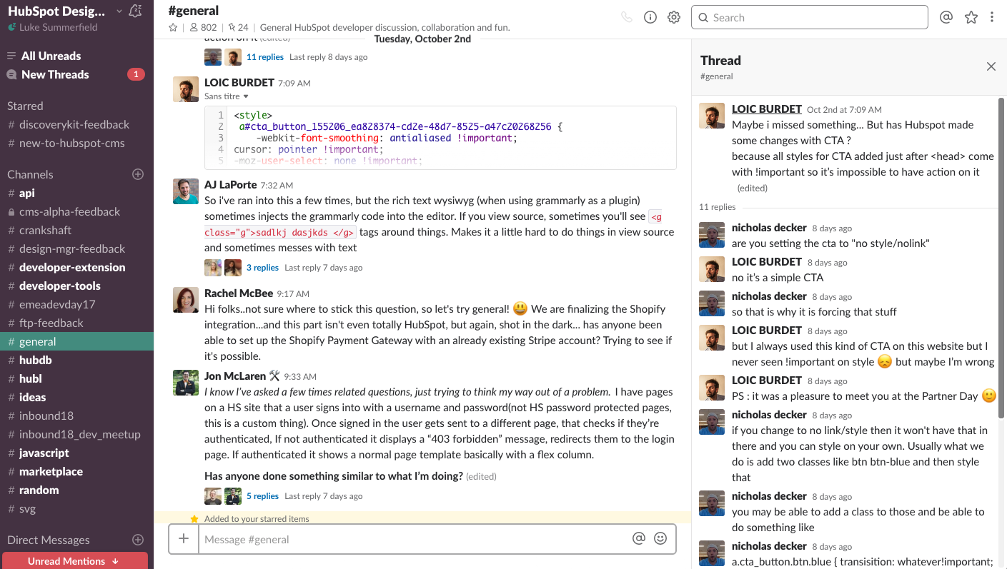Switch to the javascript channel

tap(76, 453)
